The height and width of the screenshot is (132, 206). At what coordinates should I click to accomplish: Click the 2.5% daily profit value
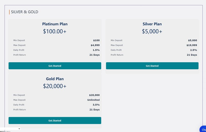click(x=193, y=50)
